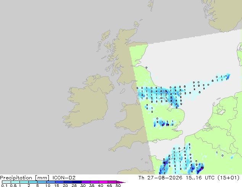This screenshot has width=242, height=187.
Task: Click the Precipitation [mm] title label
Action: click(x=25, y=178)
